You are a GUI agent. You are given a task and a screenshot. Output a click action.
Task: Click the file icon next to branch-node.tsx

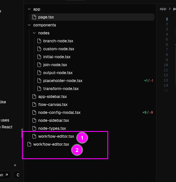coord(39,41)
